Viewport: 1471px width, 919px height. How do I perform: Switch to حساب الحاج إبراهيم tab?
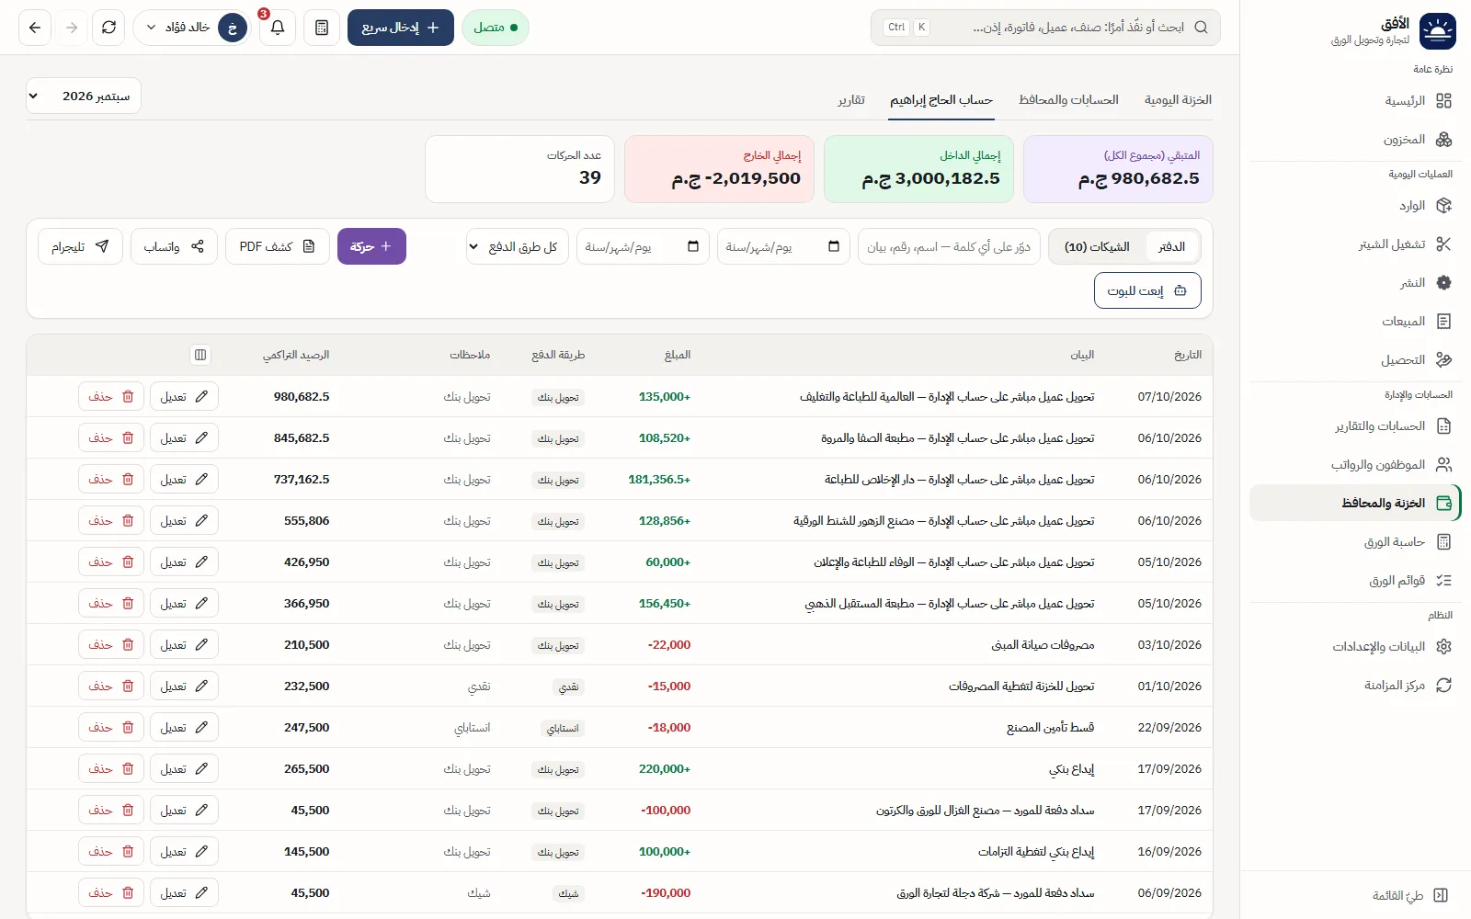[941, 99]
